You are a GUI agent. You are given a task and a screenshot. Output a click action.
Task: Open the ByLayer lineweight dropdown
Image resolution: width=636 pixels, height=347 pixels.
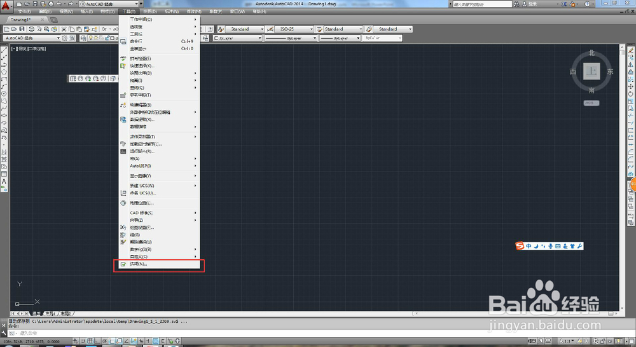coord(340,38)
